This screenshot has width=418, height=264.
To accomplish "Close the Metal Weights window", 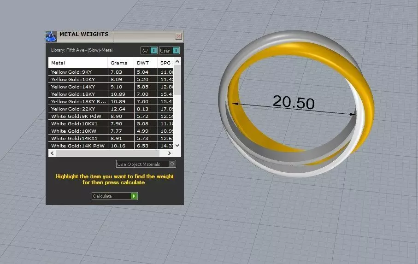I will point(179,36).
